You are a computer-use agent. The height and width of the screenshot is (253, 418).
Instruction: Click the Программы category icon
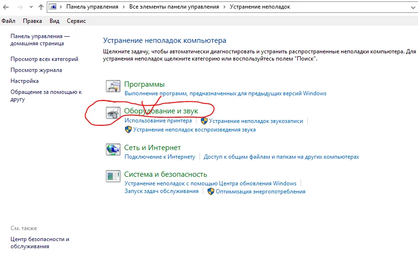pyautogui.click(x=113, y=86)
